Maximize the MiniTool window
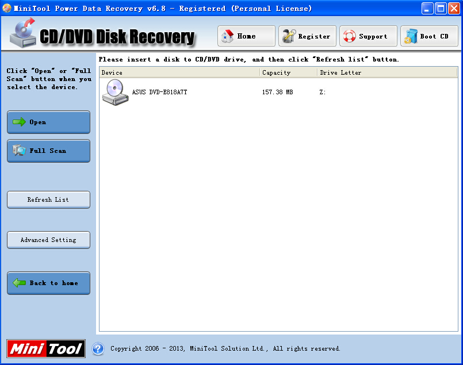Screen dimensions: 463x365 pos(440,8)
